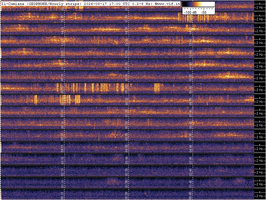Screen dimensions: 266x200
Task: Click the '09:15' time marker label
Action: 62,89
